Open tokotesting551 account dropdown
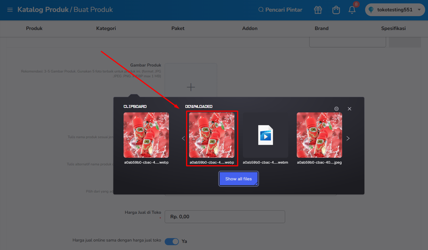The height and width of the screenshot is (250, 428). [x=395, y=10]
